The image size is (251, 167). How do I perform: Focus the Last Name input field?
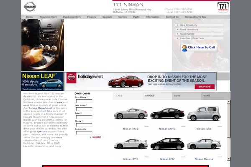click(x=84, y=109)
